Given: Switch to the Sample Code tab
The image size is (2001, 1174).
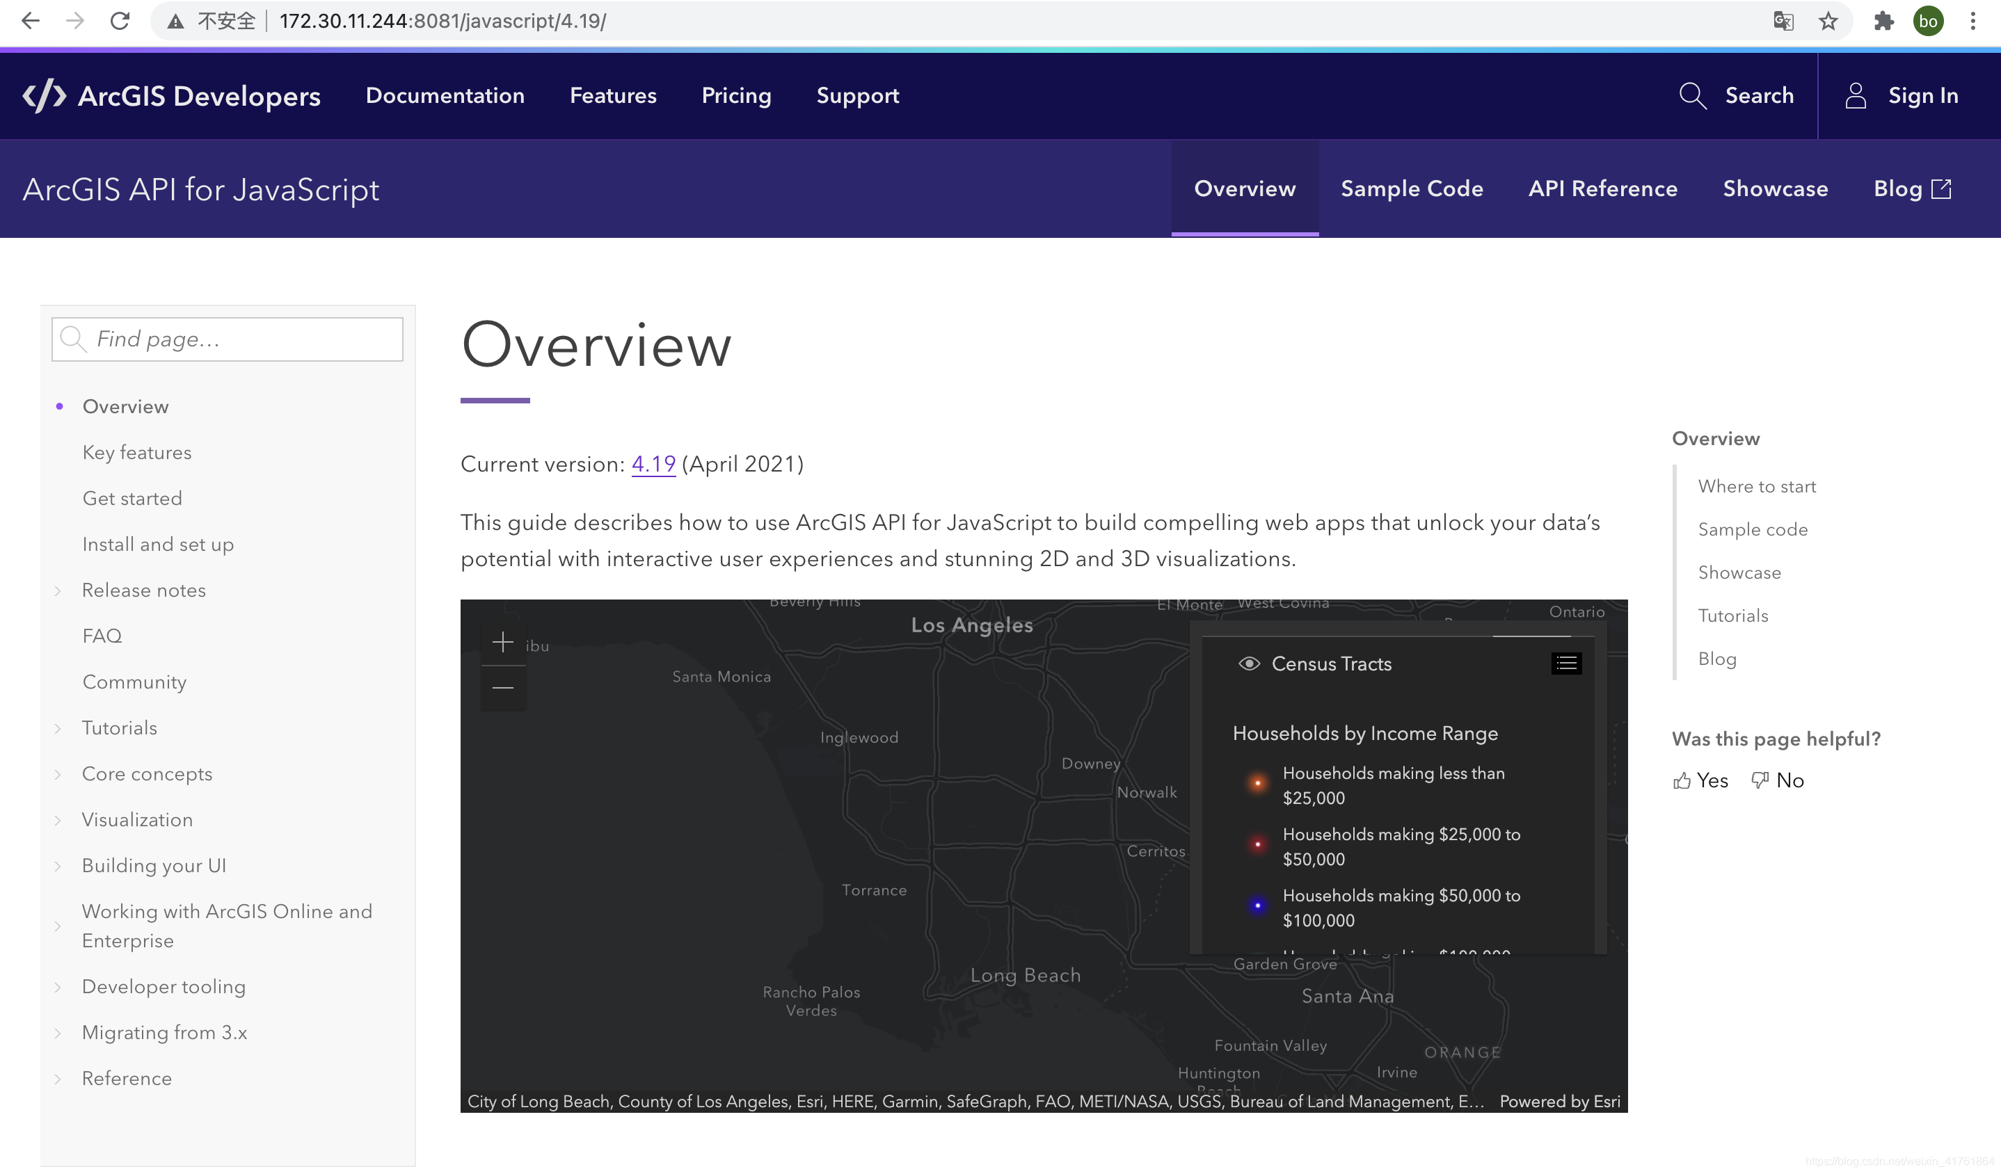Looking at the screenshot, I should click(1412, 189).
